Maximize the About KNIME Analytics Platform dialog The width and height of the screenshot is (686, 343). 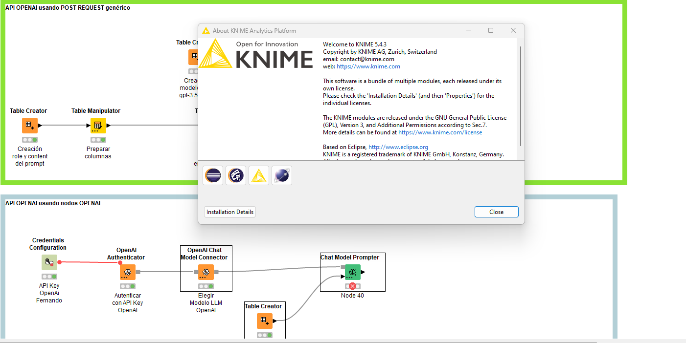pos(491,30)
